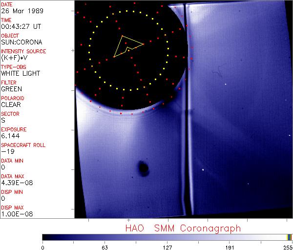Click the HAO SMM Coronagraph title
The width and height of the screenshot is (293, 250).
tap(183, 229)
